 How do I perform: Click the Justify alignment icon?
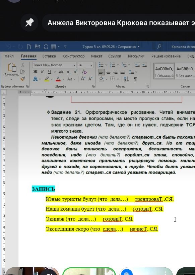[x=122, y=72]
